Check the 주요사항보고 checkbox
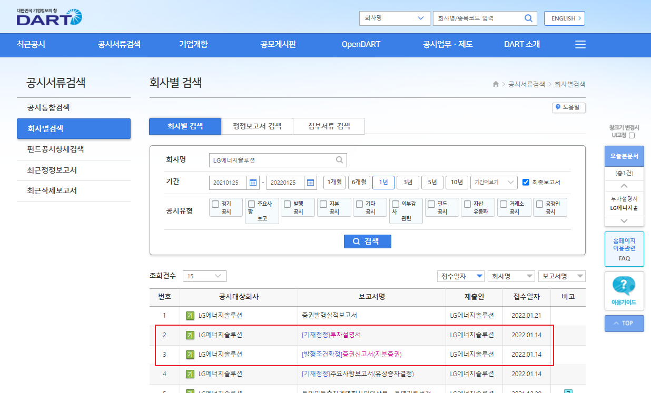Viewport: 651px width, 393px height. pyautogui.click(x=251, y=204)
